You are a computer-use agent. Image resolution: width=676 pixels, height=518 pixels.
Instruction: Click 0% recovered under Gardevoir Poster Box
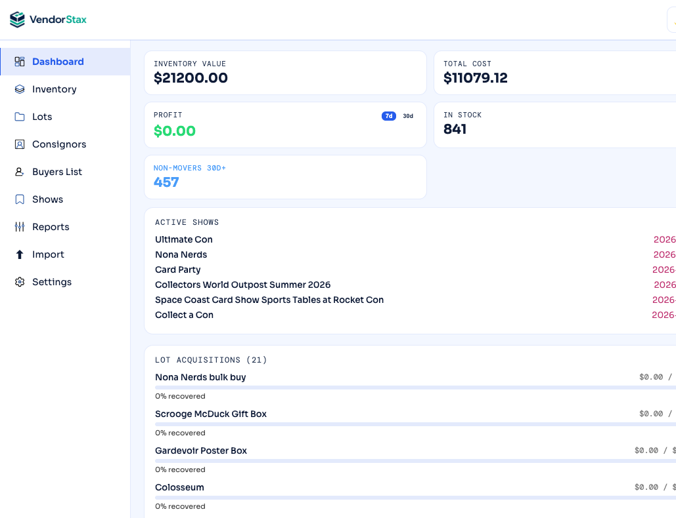180,469
